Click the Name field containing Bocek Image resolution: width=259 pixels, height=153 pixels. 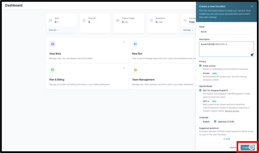click(x=226, y=31)
